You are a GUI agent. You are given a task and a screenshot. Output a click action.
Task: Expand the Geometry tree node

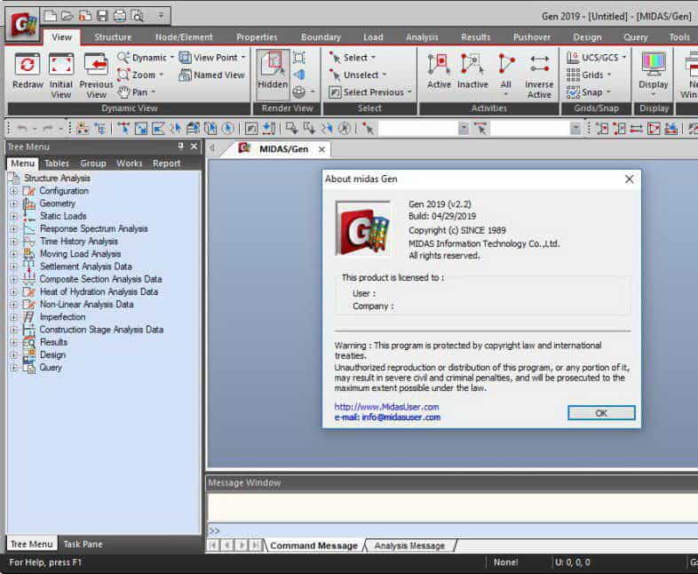14,203
